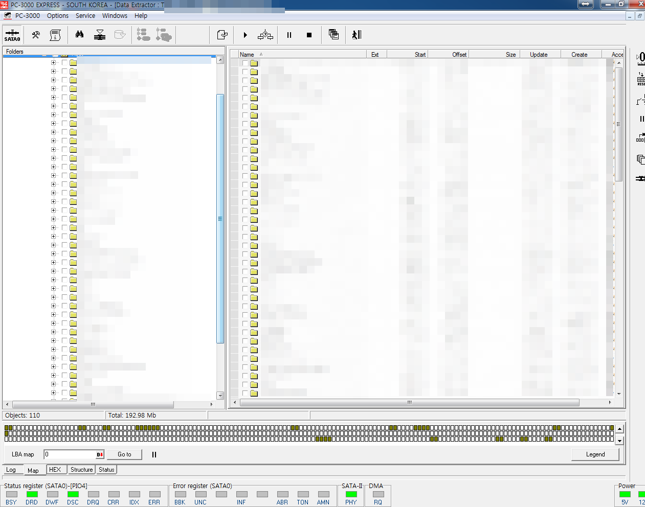Open the Help menu
Image resolution: width=645 pixels, height=507 pixels.
(x=141, y=15)
